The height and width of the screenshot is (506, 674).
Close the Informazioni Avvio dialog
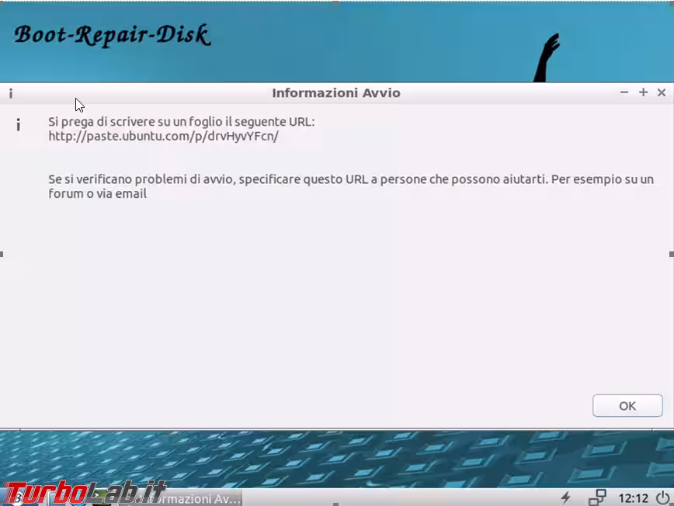[662, 92]
